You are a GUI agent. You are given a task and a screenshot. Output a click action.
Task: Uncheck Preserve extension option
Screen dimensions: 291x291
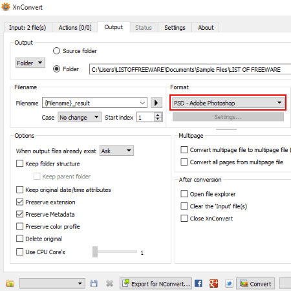click(19, 202)
